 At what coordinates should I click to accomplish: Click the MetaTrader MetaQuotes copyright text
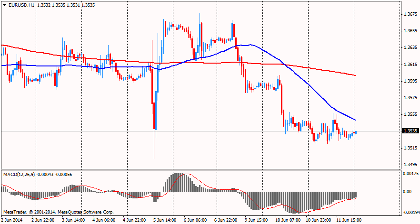tap(58, 212)
